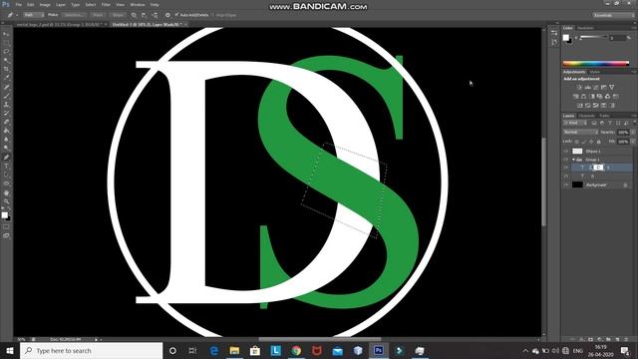Select the Path Selection tool
This screenshot has height=359, width=638.
tap(6, 176)
